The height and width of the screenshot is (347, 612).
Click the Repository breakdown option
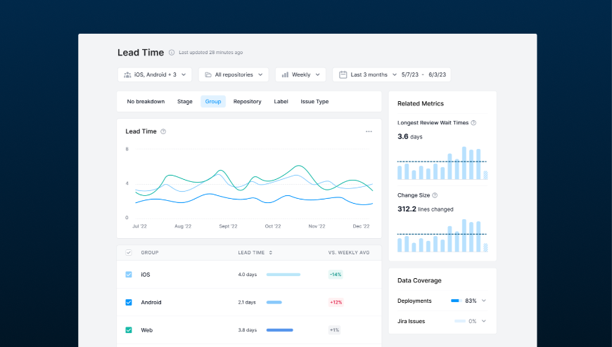[248, 102]
